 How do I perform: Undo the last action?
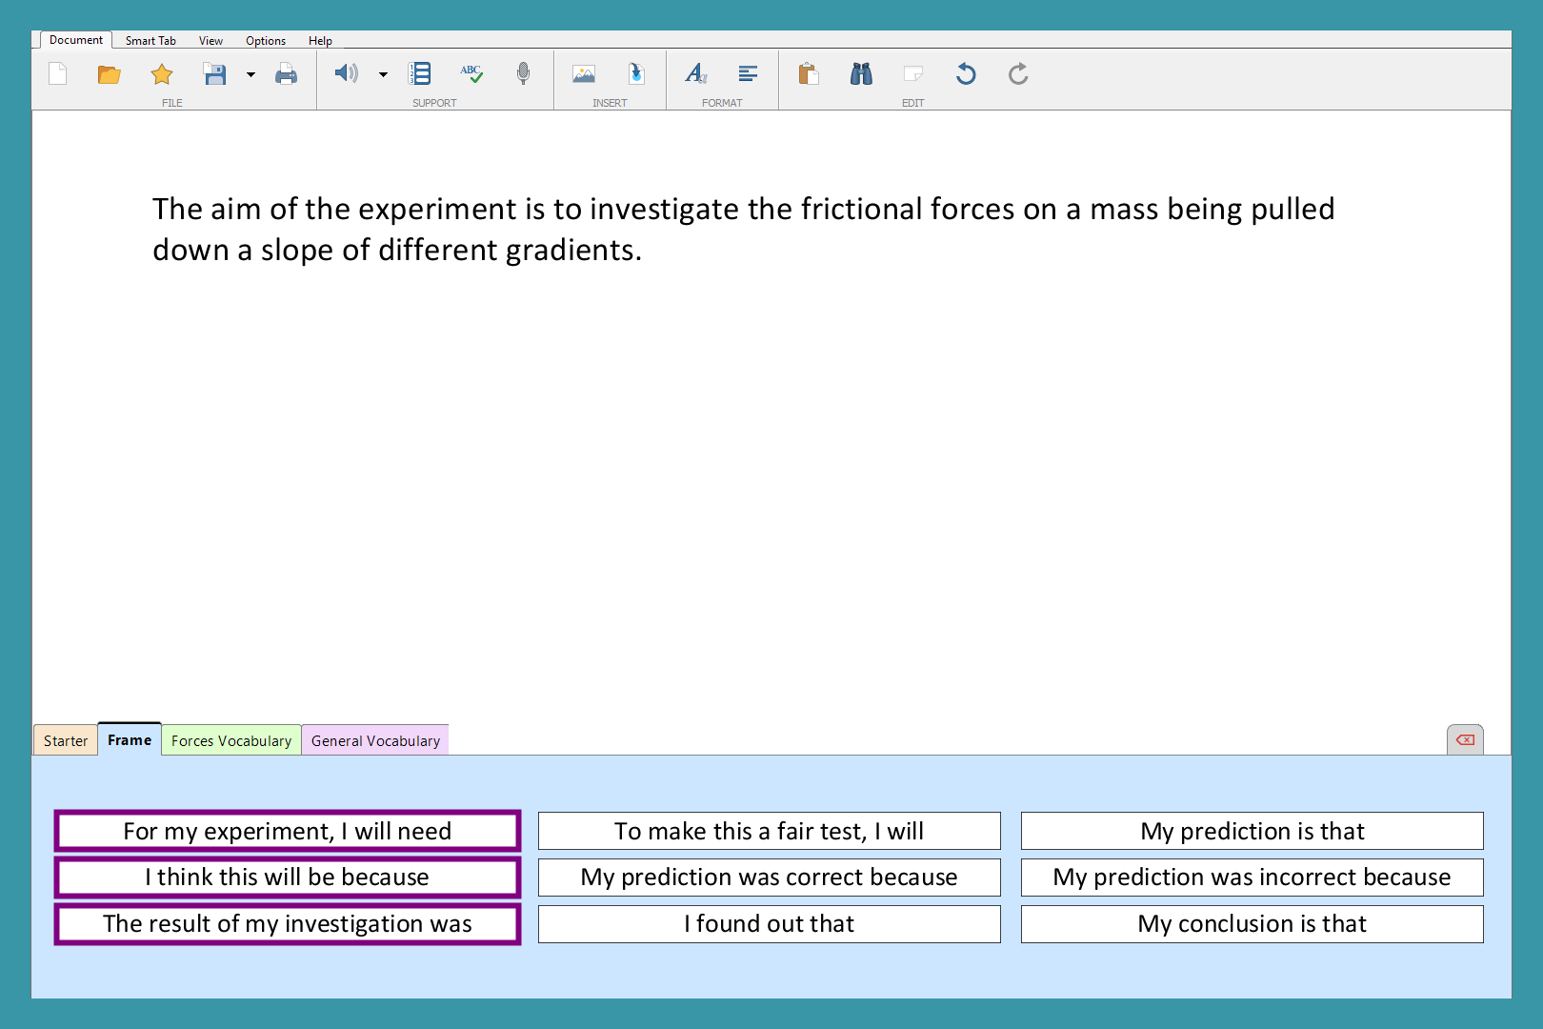(966, 73)
